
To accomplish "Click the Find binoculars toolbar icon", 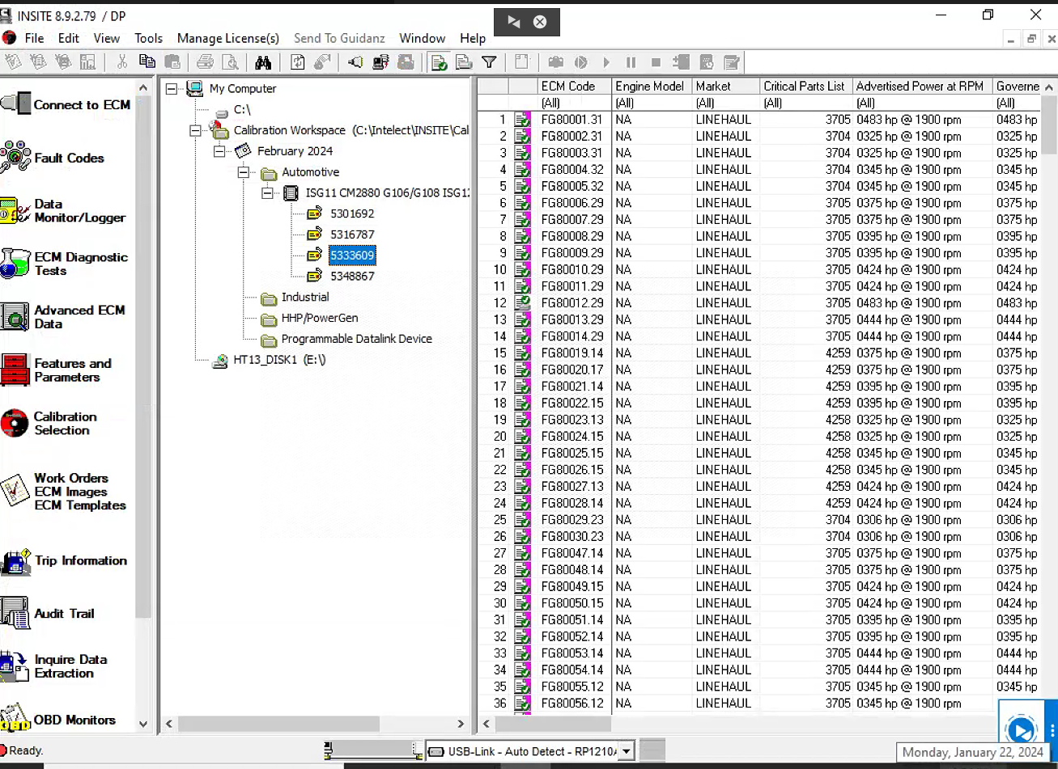I will click(263, 62).
